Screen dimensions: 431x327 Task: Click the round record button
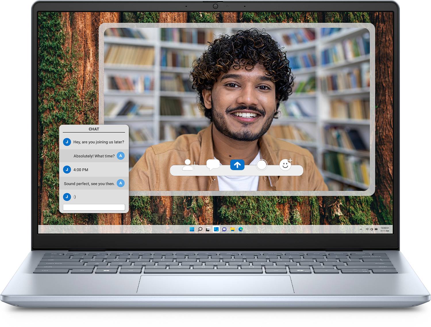[261, 165]
